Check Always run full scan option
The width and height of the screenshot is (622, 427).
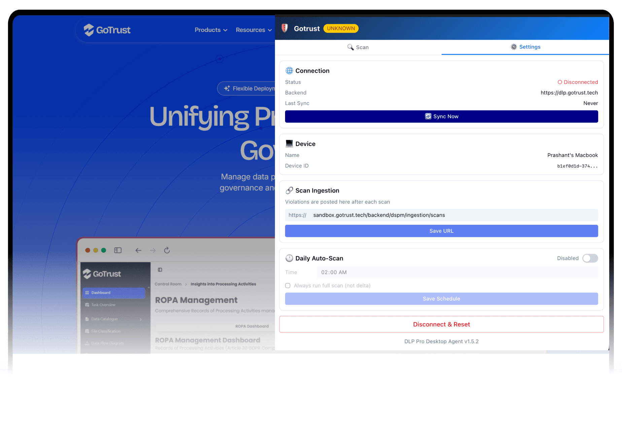288,286
